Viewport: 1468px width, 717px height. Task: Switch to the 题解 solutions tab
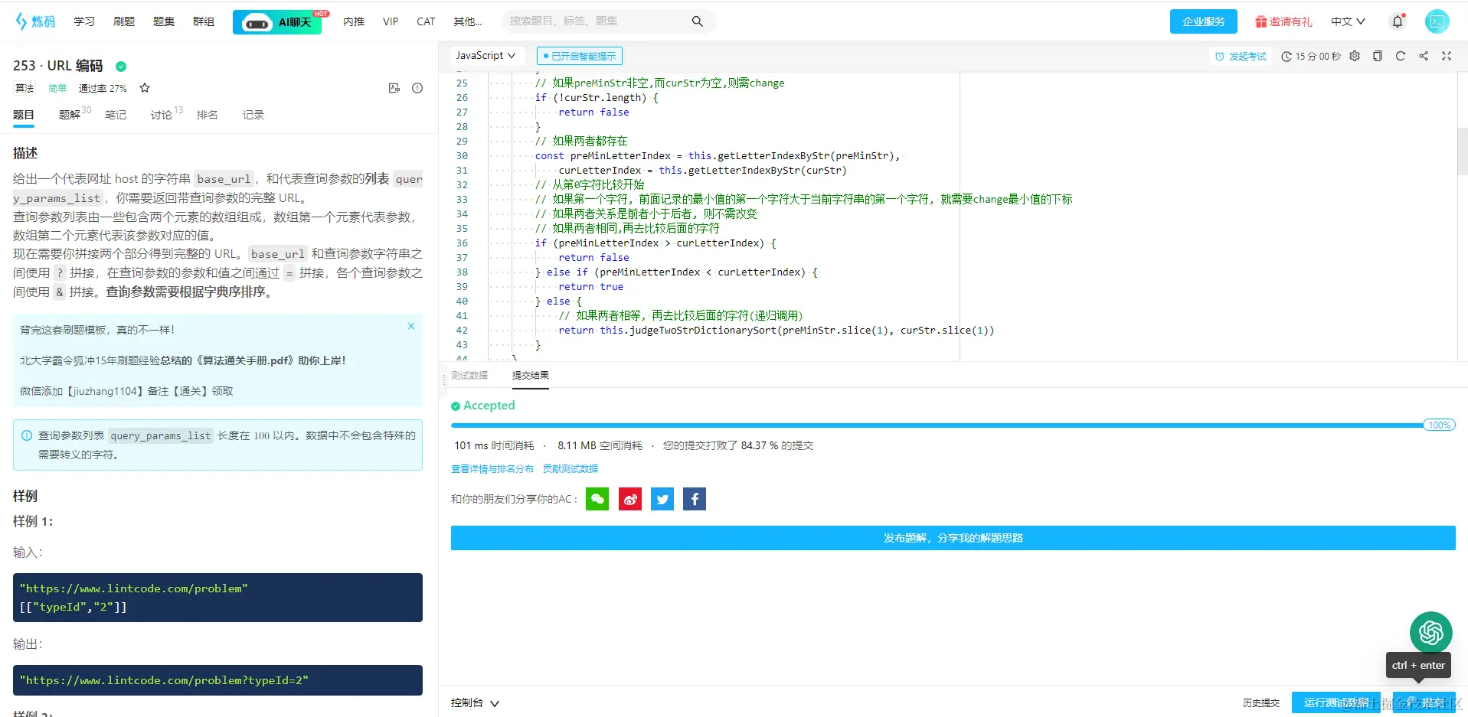[x=70, y=115]
